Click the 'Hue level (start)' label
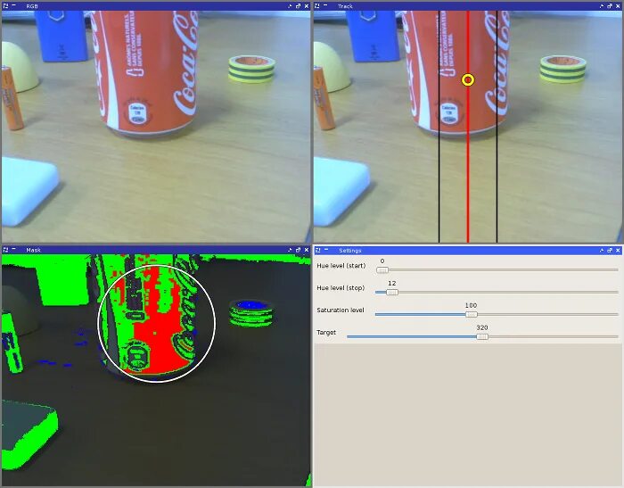624x488 pixels. click(341, 266)
